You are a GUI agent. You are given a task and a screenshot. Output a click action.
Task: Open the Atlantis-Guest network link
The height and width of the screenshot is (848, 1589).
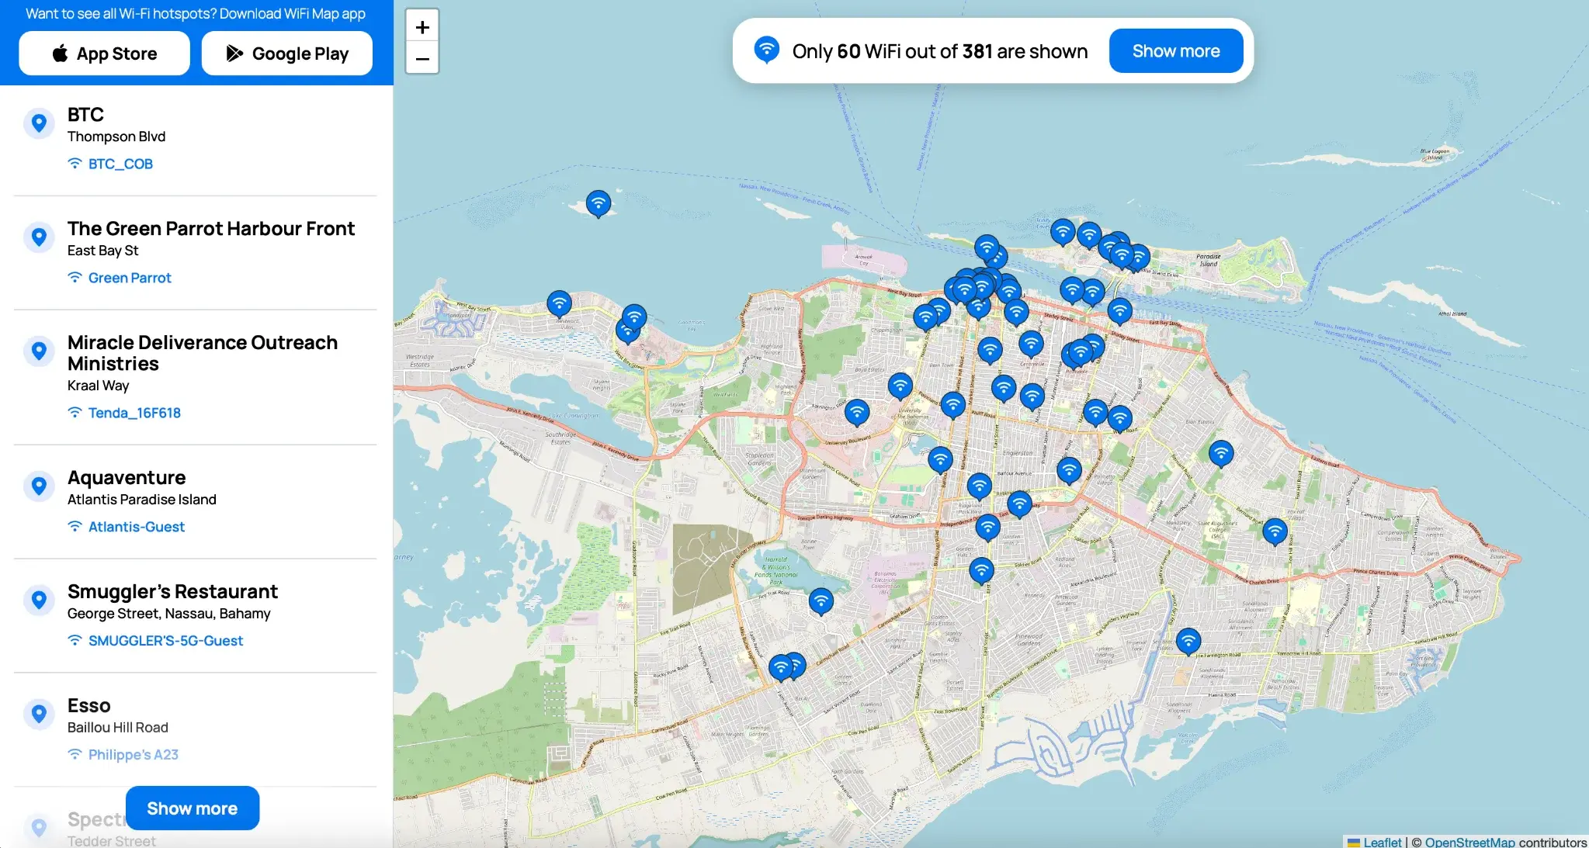point(136,526)
